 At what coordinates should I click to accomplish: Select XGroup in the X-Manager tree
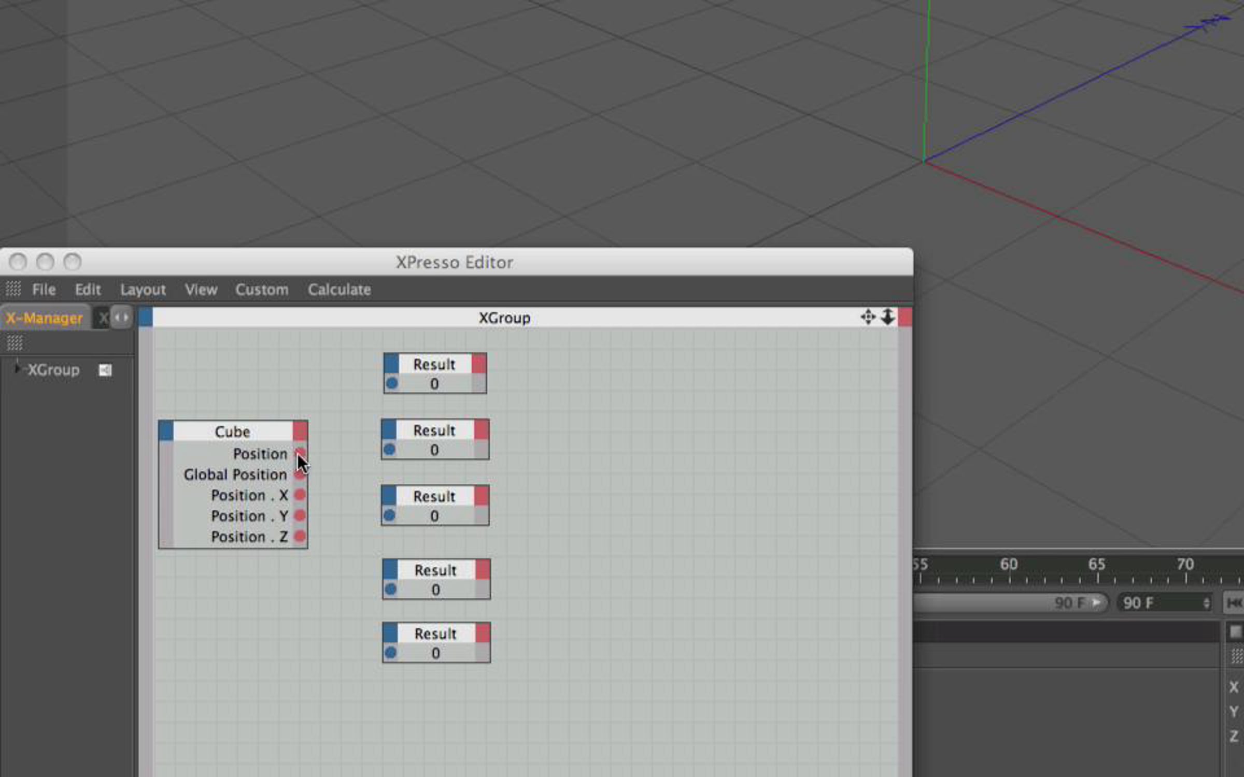[53, 370]
